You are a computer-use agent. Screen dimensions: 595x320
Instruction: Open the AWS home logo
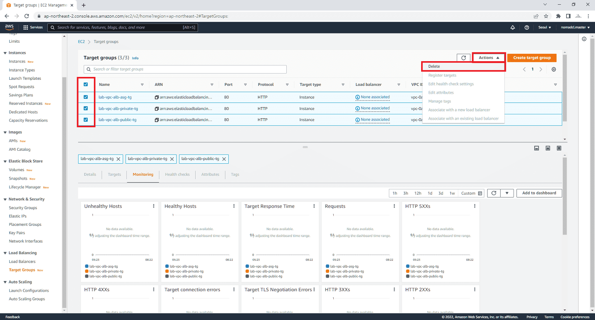(9, 27)
